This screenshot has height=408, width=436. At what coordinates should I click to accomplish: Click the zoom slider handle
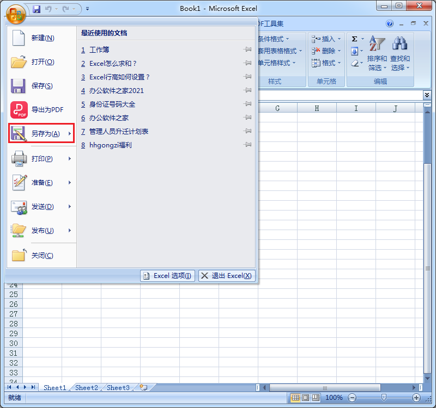click(384, 398)
